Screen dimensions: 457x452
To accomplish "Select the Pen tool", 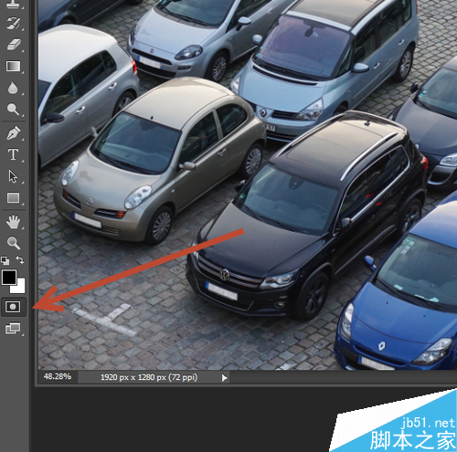I will pos(14,132).
